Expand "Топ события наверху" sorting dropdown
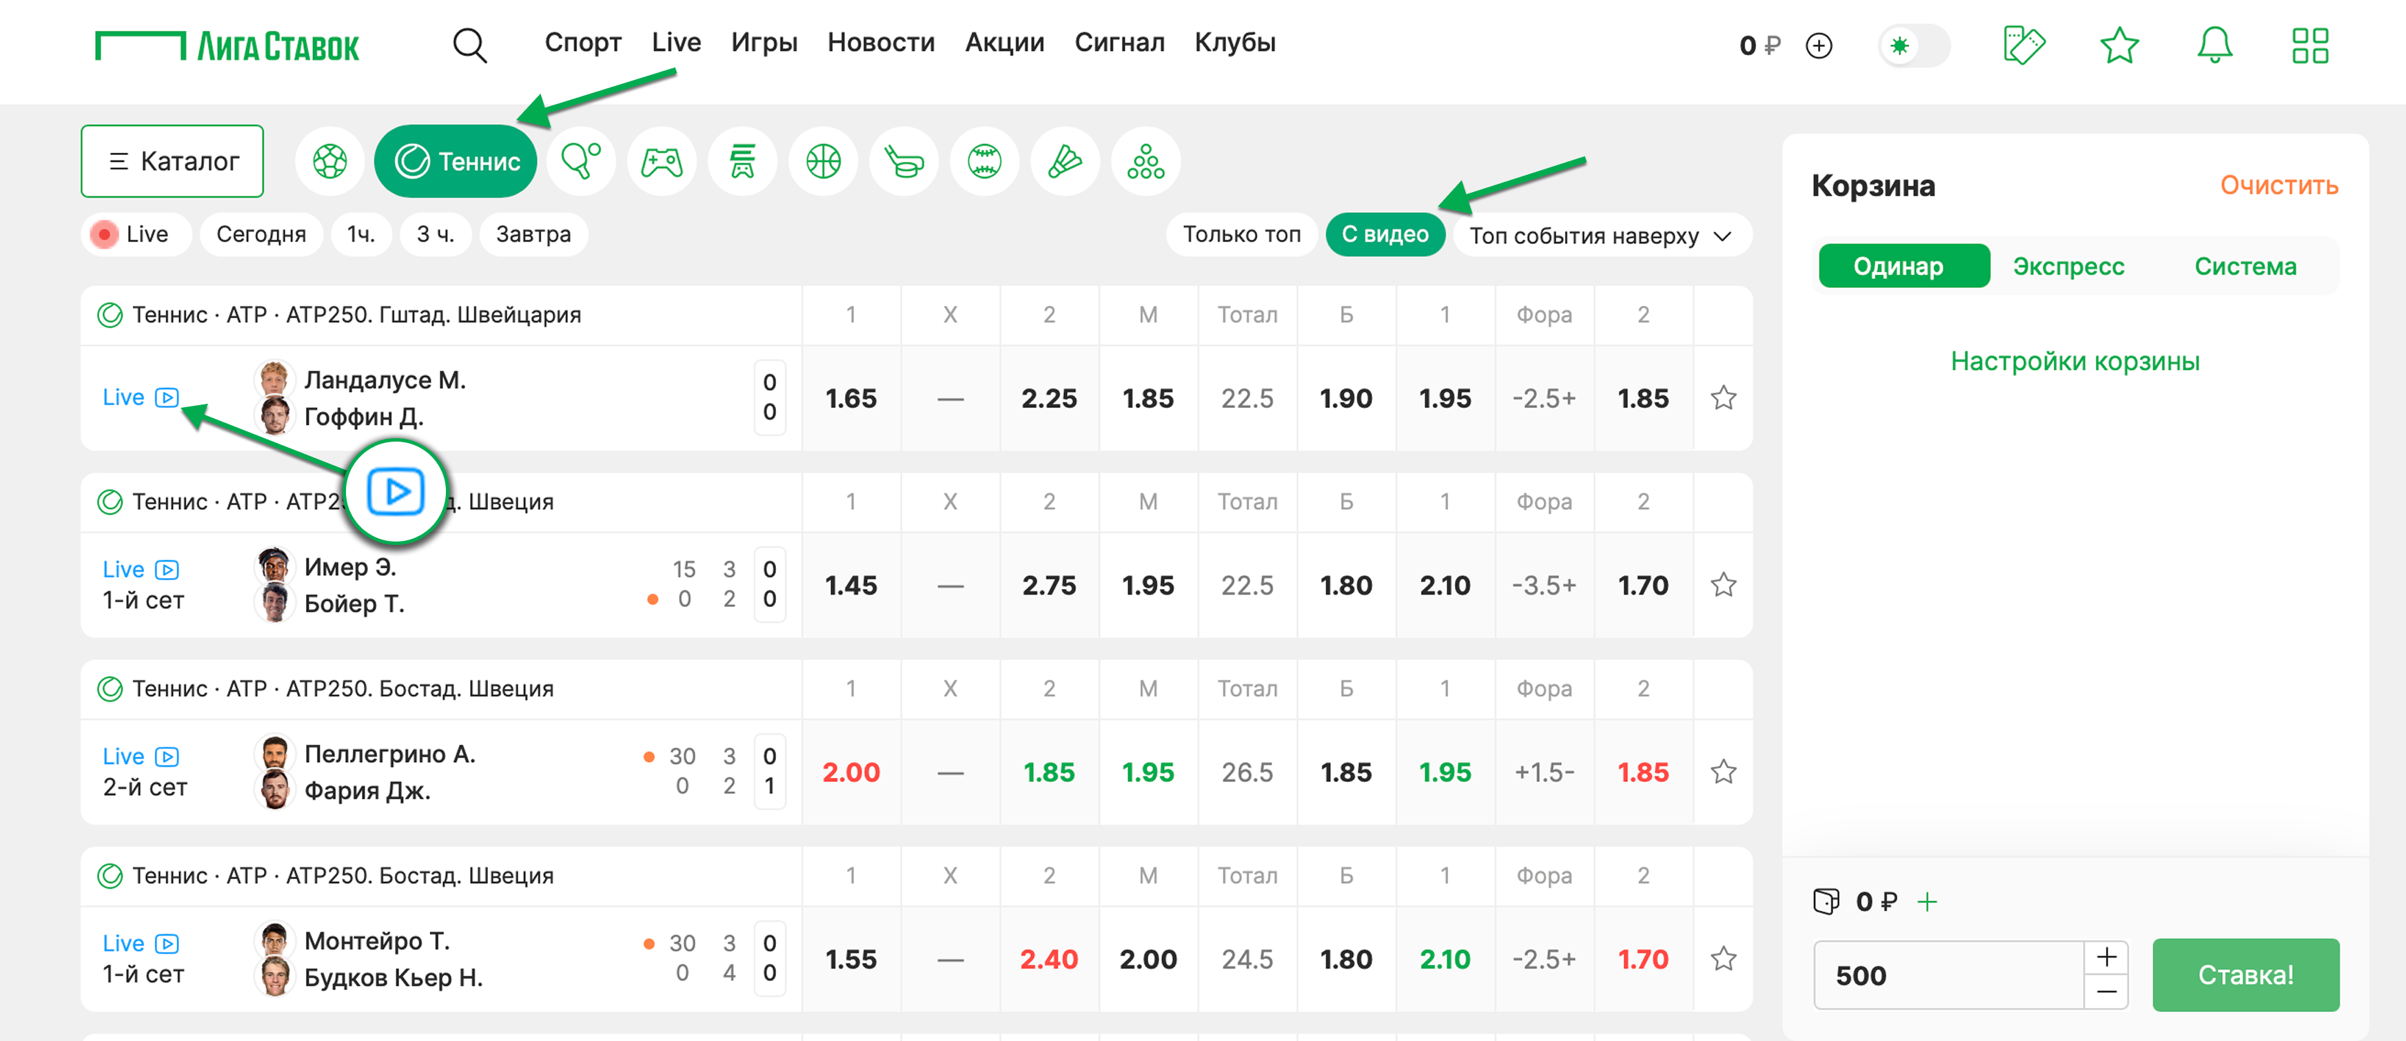The height and width of the screenshot is (1041, 2406). click(1601, 235)
